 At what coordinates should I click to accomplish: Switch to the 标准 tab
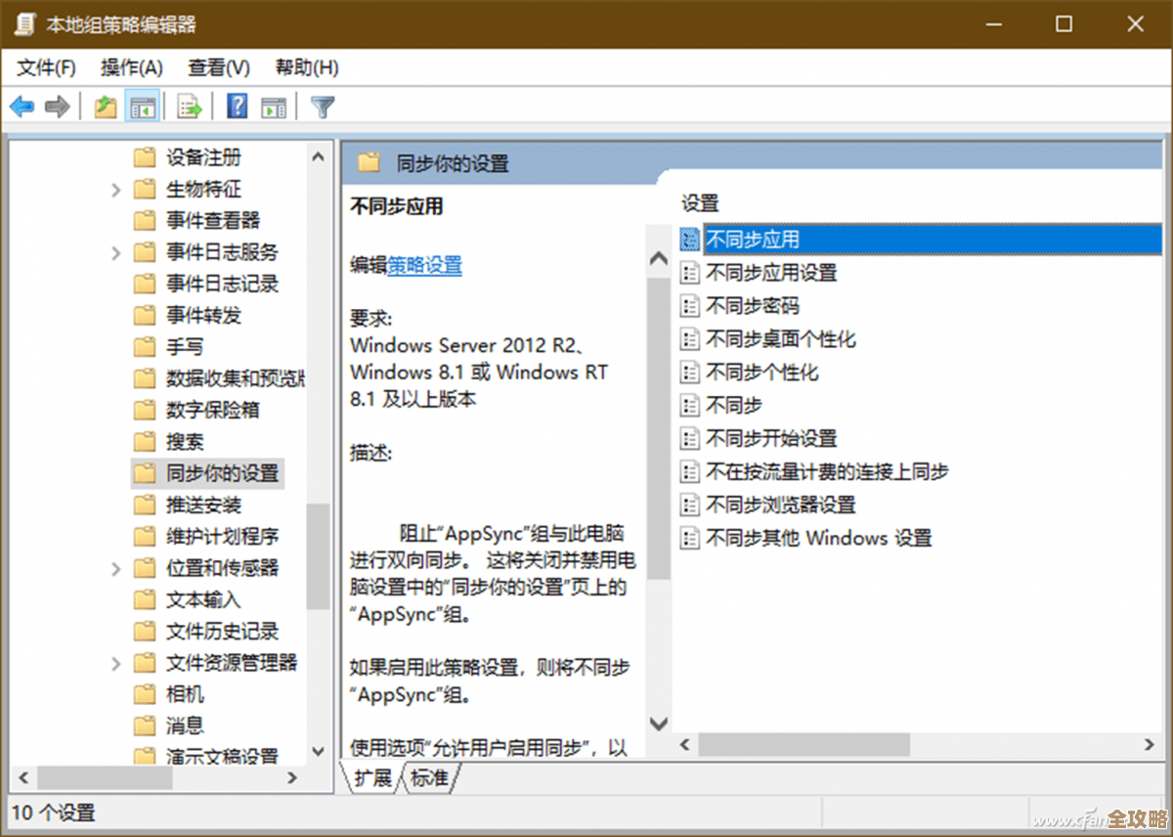pos(430,777)
